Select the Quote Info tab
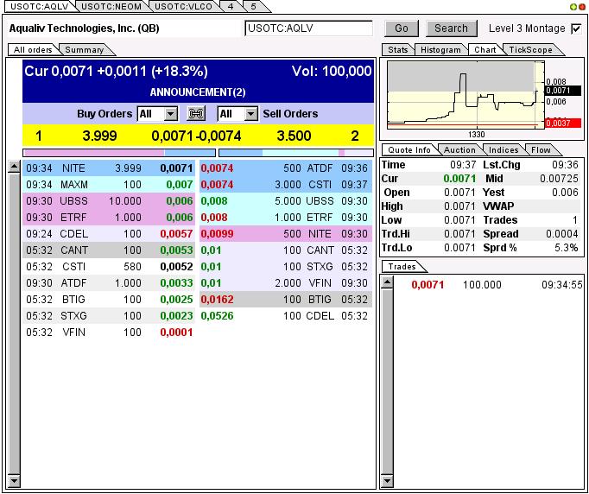Screen dimensions: 589x494 tap(409, 150)
